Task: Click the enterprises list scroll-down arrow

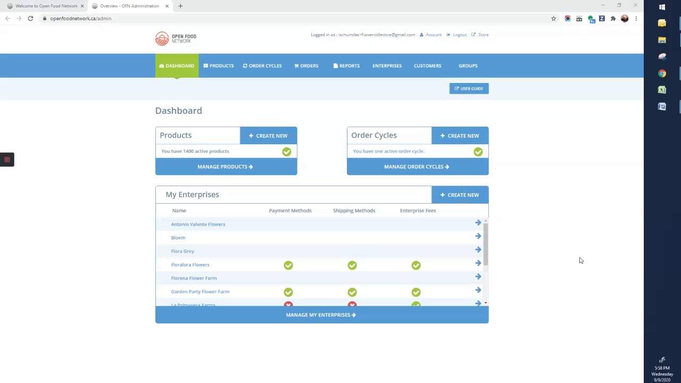Action: coord(486,303)
